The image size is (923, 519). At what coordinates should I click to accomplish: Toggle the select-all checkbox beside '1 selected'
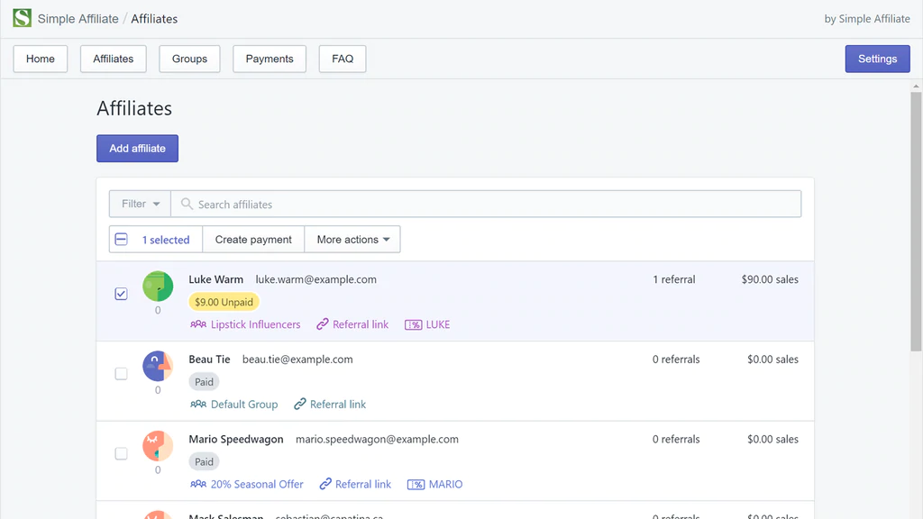coord(122,240)
